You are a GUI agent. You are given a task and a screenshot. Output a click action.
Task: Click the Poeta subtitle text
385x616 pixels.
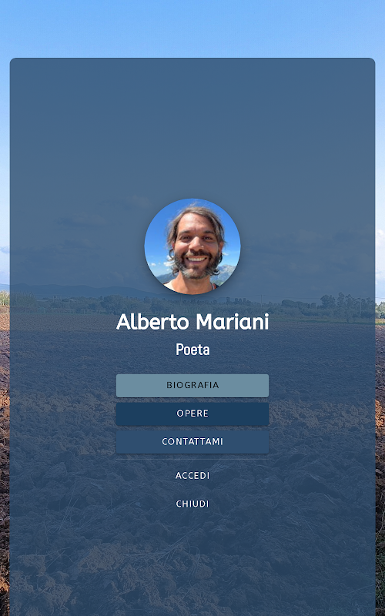192,350
